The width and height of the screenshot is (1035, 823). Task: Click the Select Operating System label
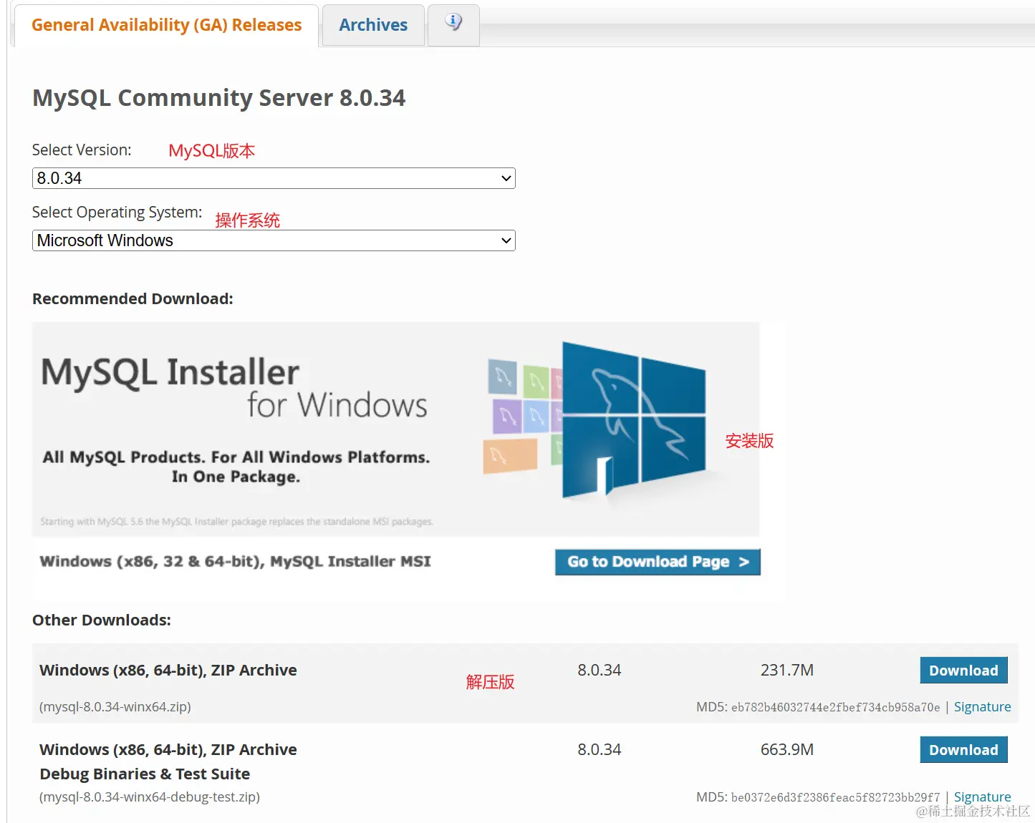(x=117, y=213)
